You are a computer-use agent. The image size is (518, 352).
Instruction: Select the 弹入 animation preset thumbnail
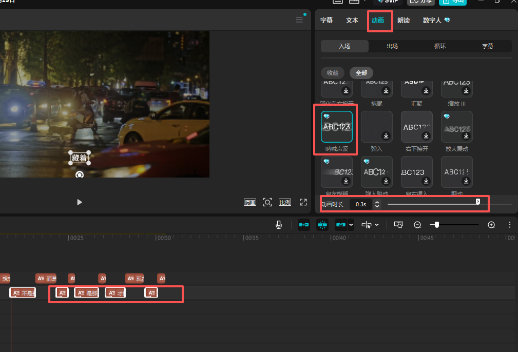pos(377,127)
